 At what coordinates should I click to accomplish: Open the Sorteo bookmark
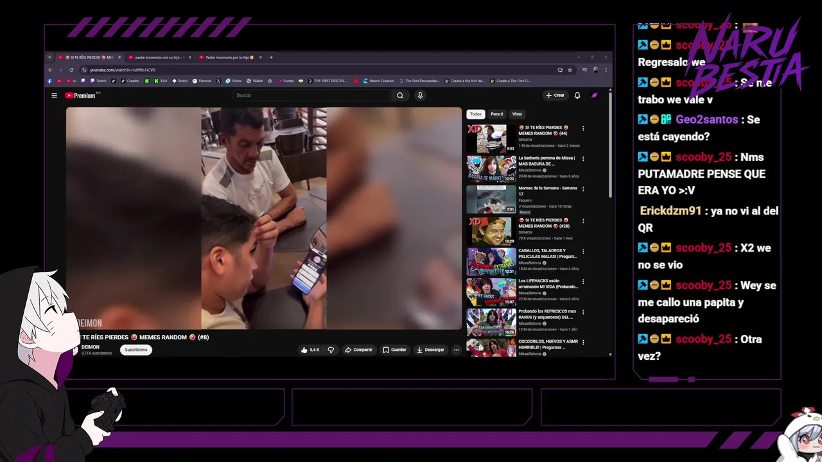285,81
